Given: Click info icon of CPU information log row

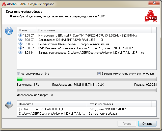Looking at the screenshot, I should (20, 35).
